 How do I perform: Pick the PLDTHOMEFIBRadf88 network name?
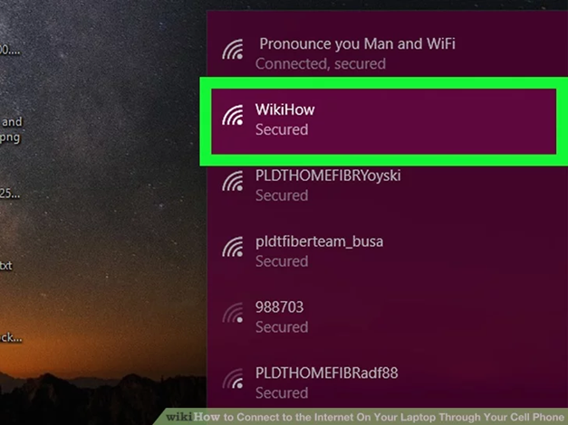[326, 373]
